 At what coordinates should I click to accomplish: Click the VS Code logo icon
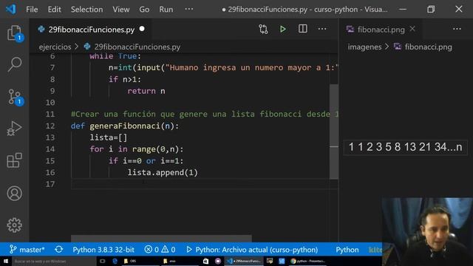pyautogui.click(x=11, y=9)
